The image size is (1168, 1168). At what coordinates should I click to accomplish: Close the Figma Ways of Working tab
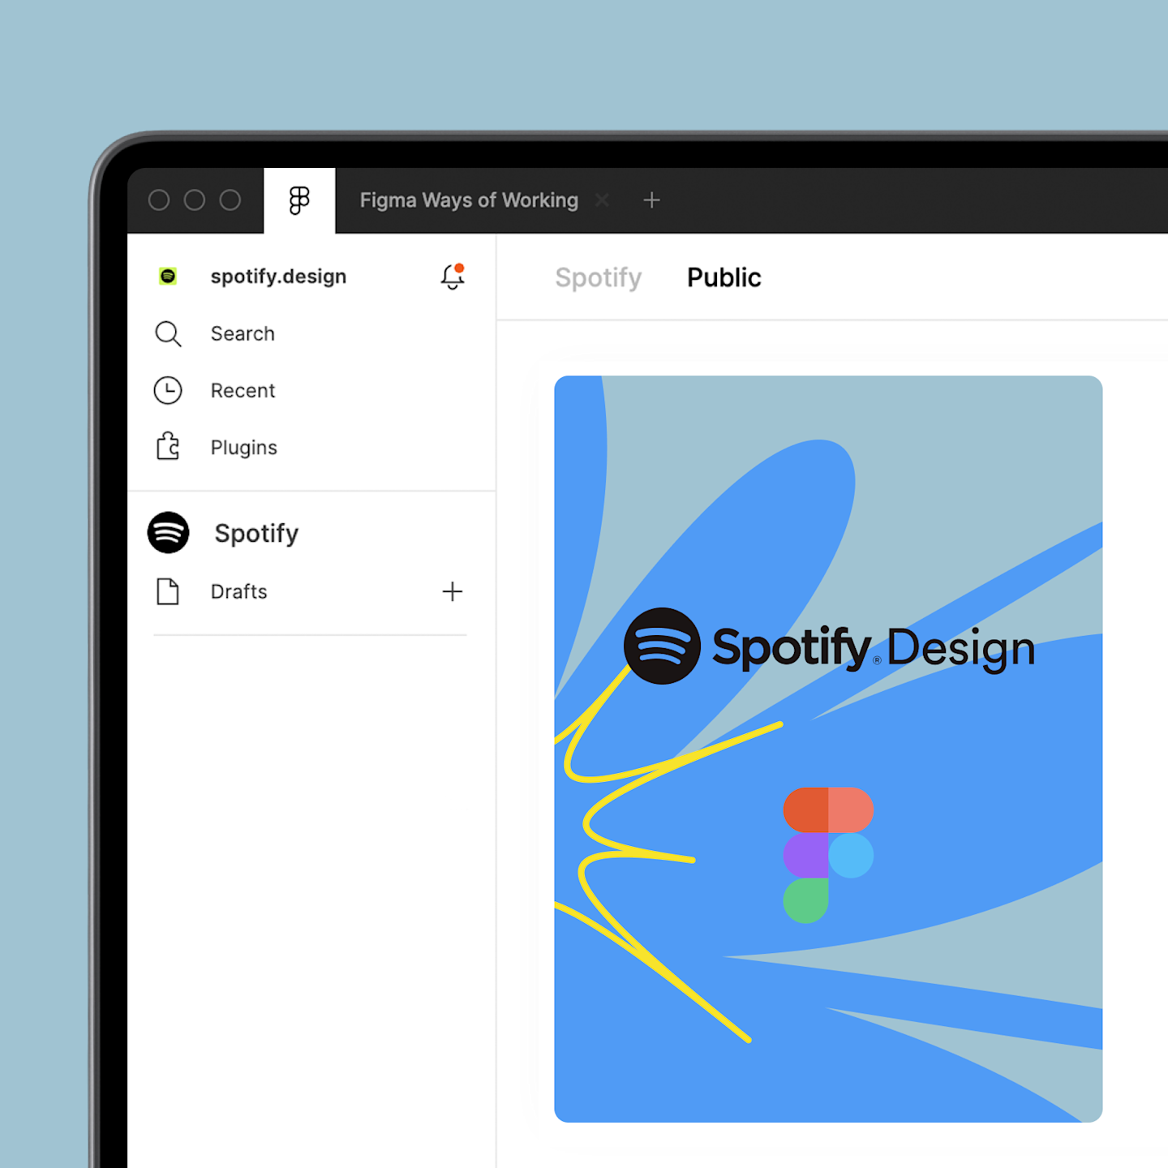pos(603,200)
